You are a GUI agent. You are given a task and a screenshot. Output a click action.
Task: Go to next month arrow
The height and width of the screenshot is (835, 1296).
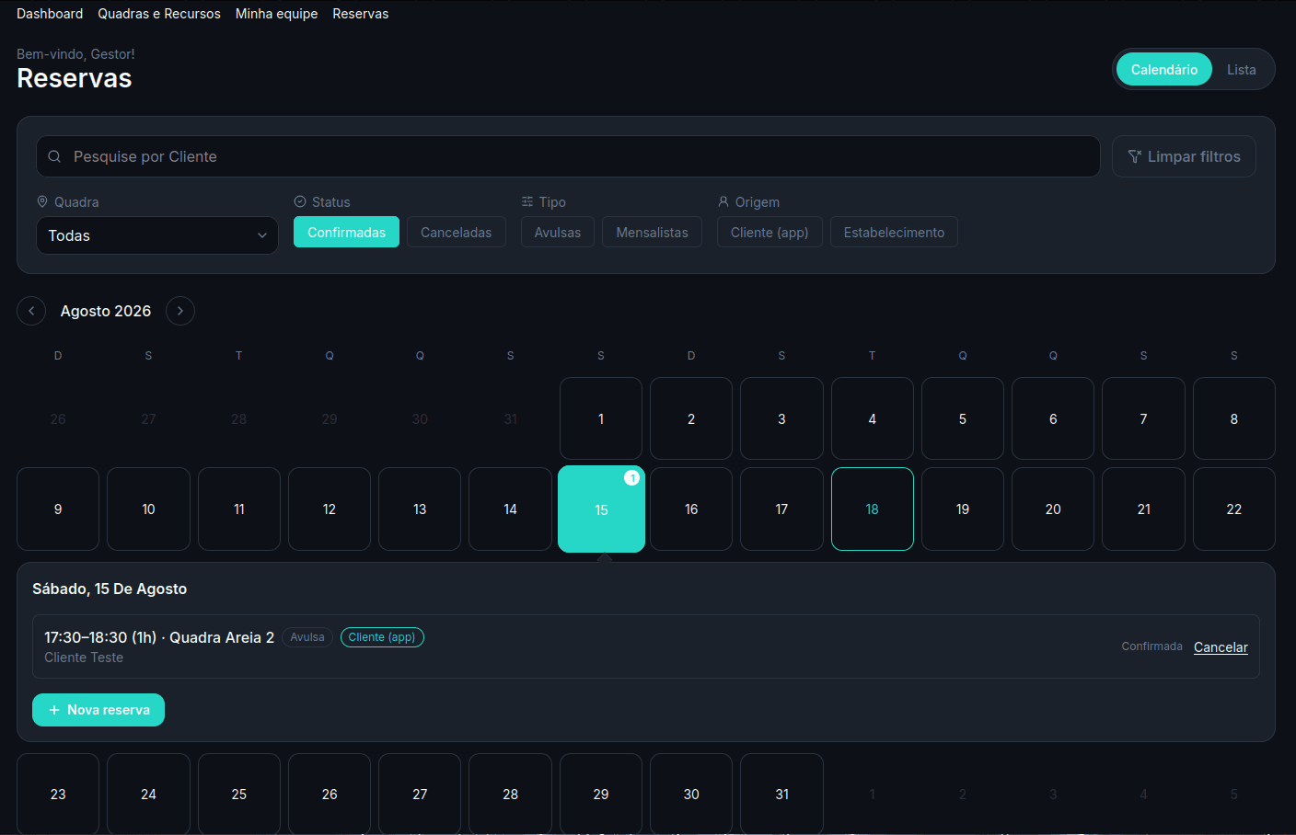[x=180, y=311]
